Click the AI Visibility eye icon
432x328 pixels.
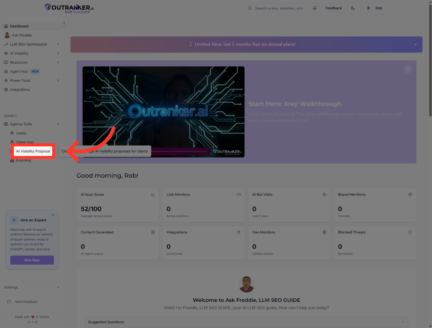click(x=6, y=53)
